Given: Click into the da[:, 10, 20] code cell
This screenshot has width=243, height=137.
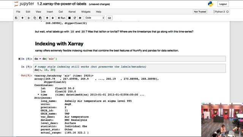Looking at the screenshot, I should (x=129, y=68).
